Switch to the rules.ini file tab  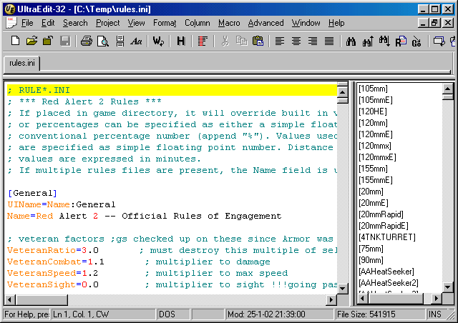click(23, 64)
